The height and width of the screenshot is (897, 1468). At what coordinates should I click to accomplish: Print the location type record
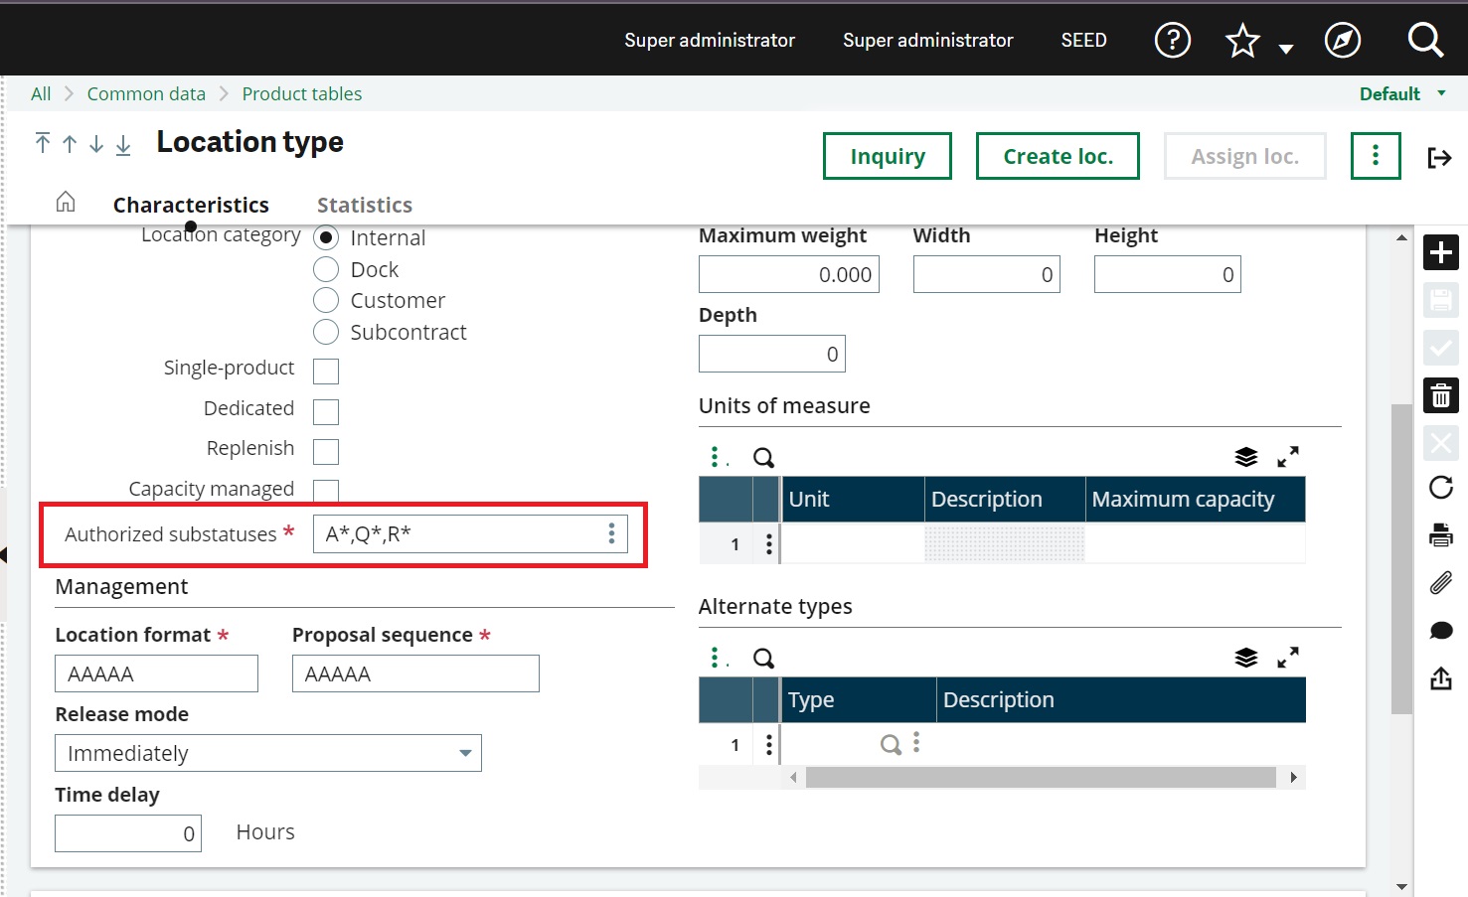tap(1440, 534)
